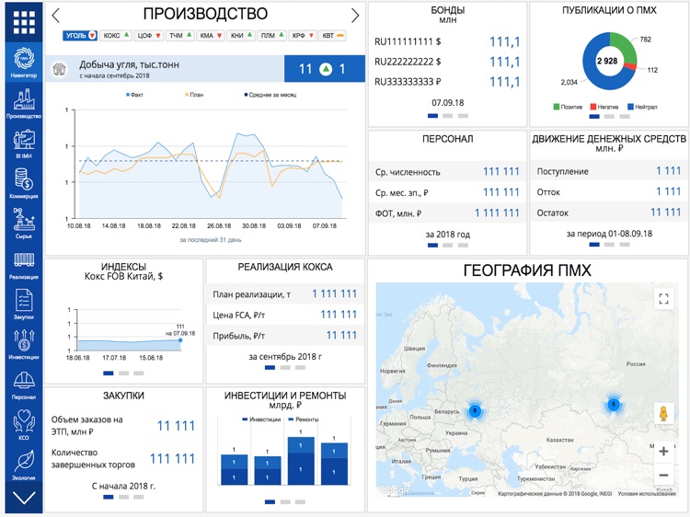The width and height of the screenshot is (690, 517).
Task: Click the Google logo on map
Action: 396,489
